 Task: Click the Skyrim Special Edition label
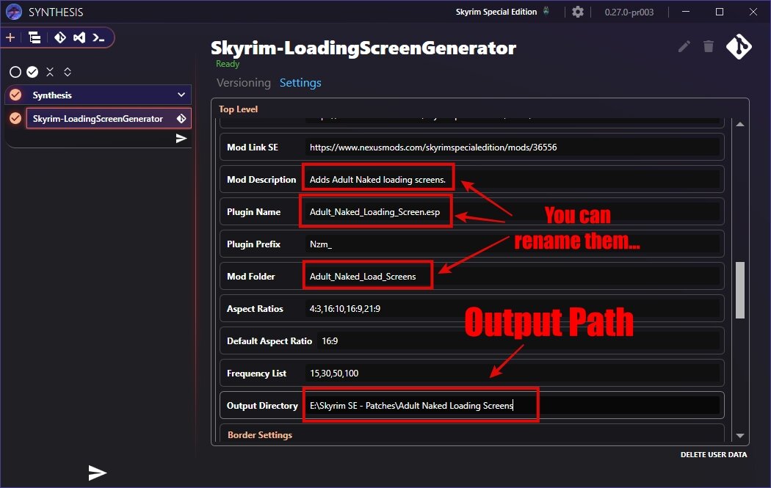click(x=496, y=12)
